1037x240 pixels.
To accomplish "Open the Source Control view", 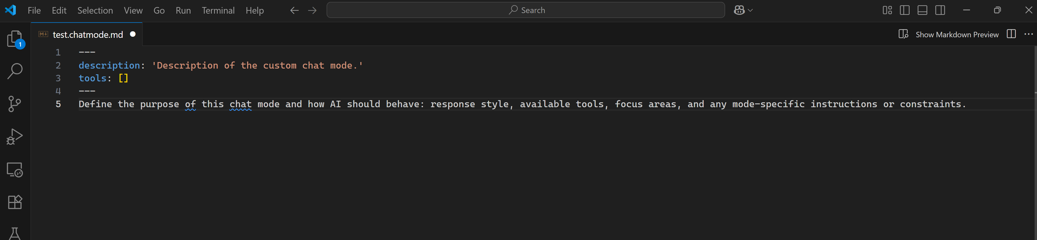I will pyautogui.click(x=15, y=104).
